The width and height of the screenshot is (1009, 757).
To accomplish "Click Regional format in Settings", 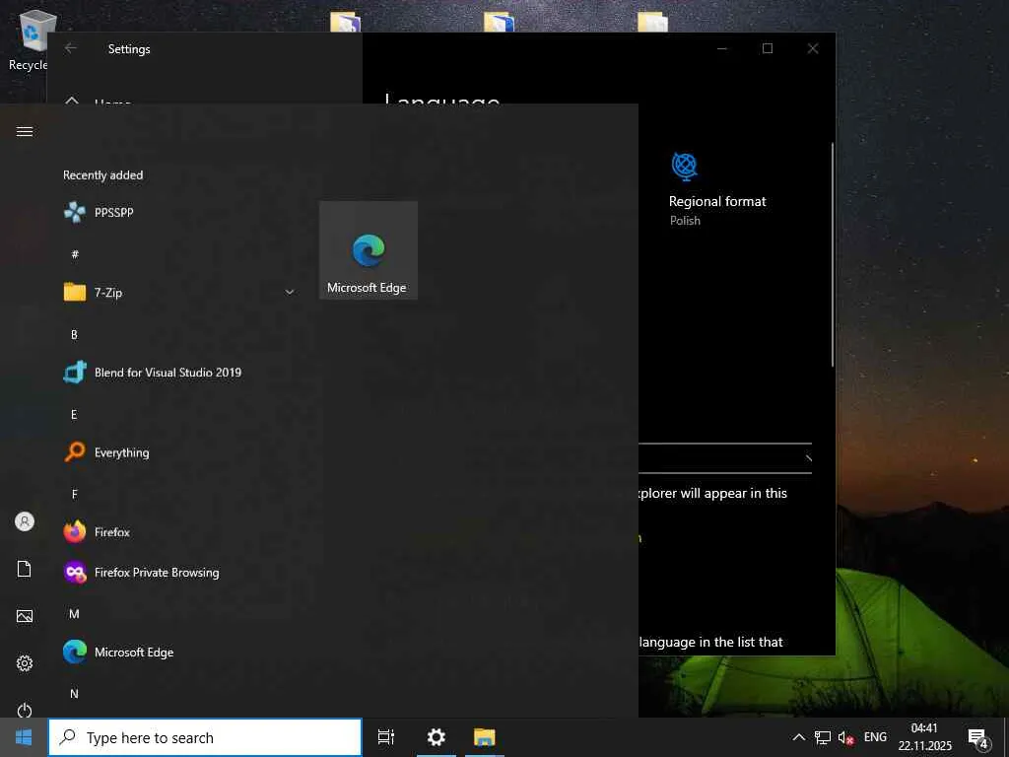I will click(x=717, y=189).
